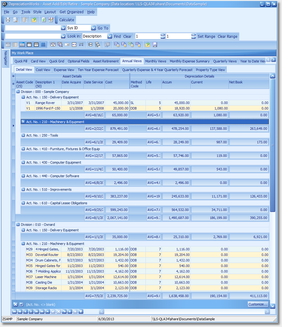Viewport: 282px width, 327px height.
Task: Expand Act. No. 510 - Improvements
Action: click(23, 189)
